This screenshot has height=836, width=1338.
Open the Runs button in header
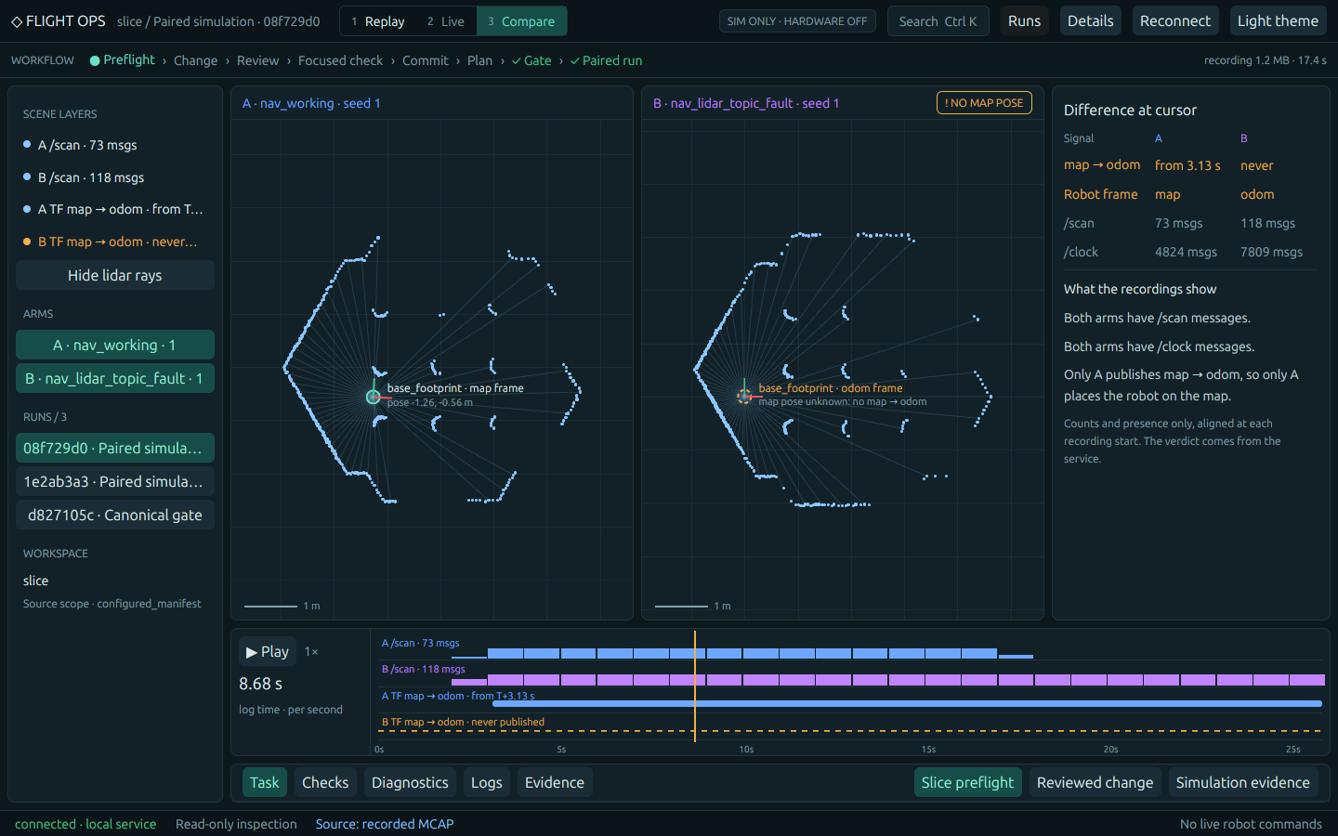[1025, 20]
